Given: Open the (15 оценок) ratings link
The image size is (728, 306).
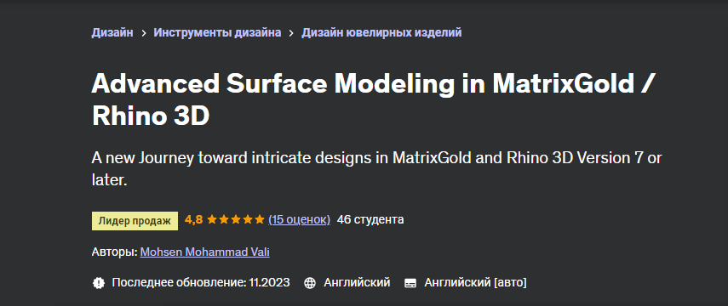Looking at the screenshot, I should (x=300, y=219).
